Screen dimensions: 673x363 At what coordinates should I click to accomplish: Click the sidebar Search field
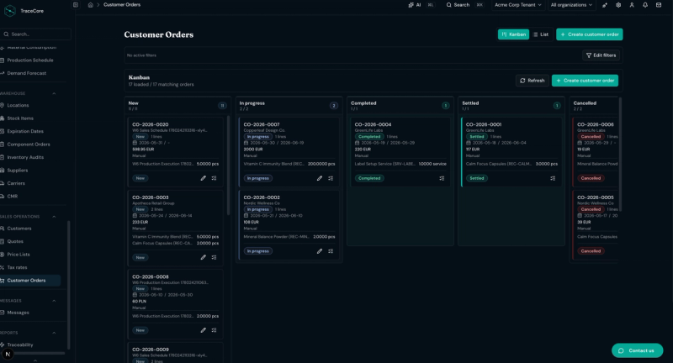[x=35, y=34]
